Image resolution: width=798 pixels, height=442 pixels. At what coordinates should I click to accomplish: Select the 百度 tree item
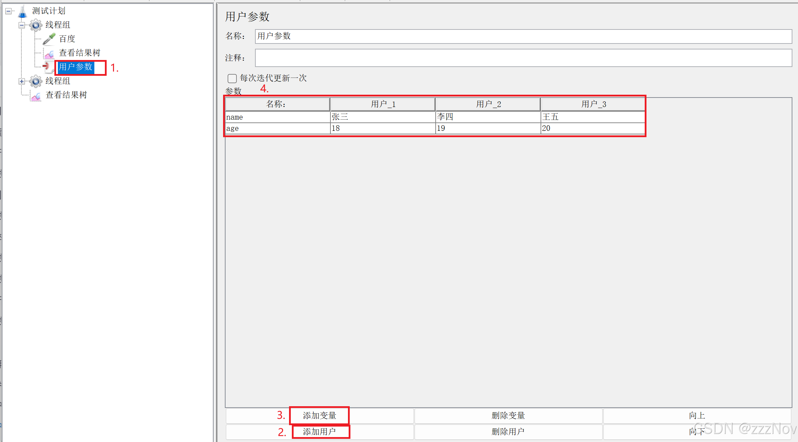click(x=67, y=39)
